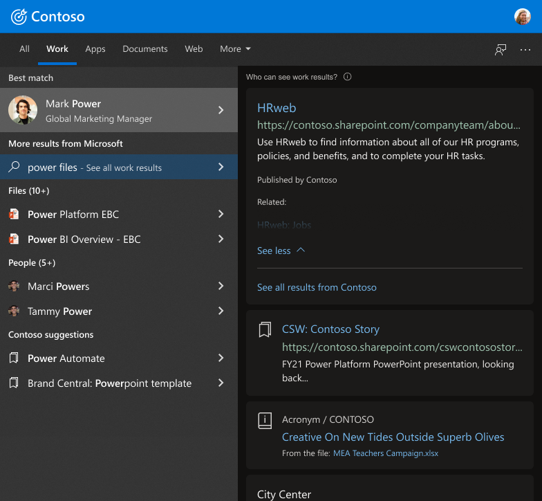
Task: Select the Work tab
Action: [57, 49]
